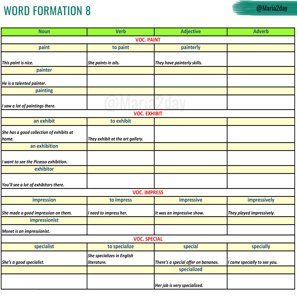Click the adverb cell 'specially'
297x297 pixels.
261,247
